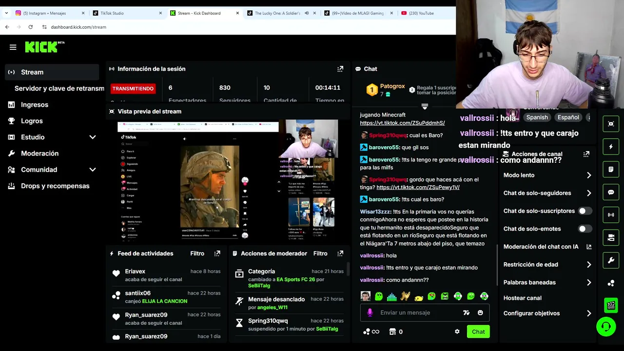Click the document icon in right sidebar

point(611,169)
